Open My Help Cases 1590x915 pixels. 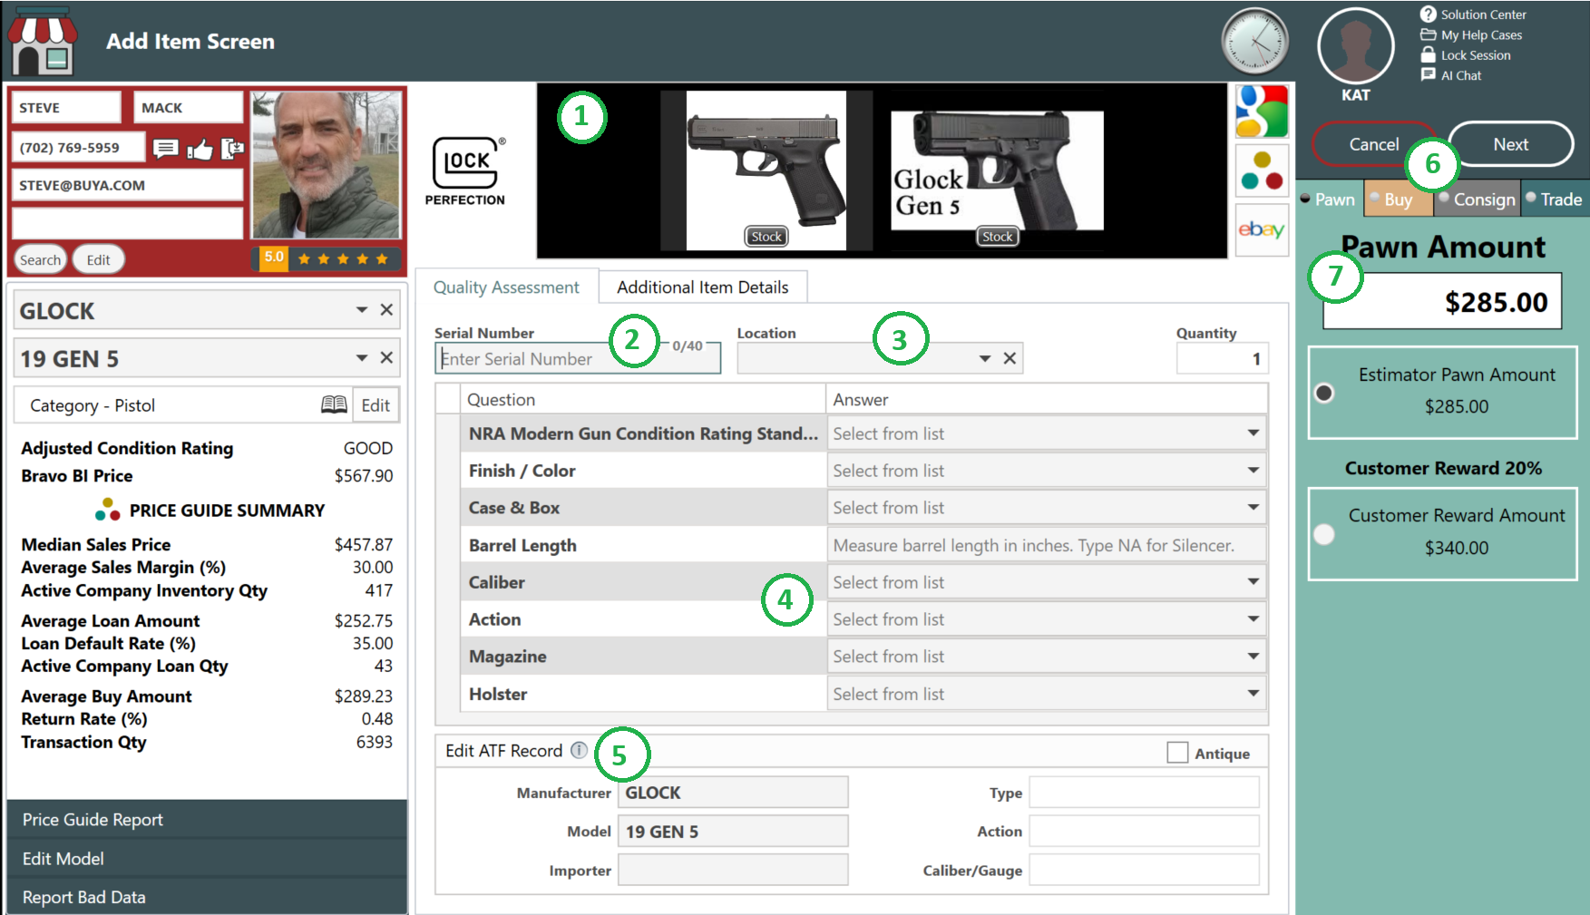click(x=1471, y=35)
